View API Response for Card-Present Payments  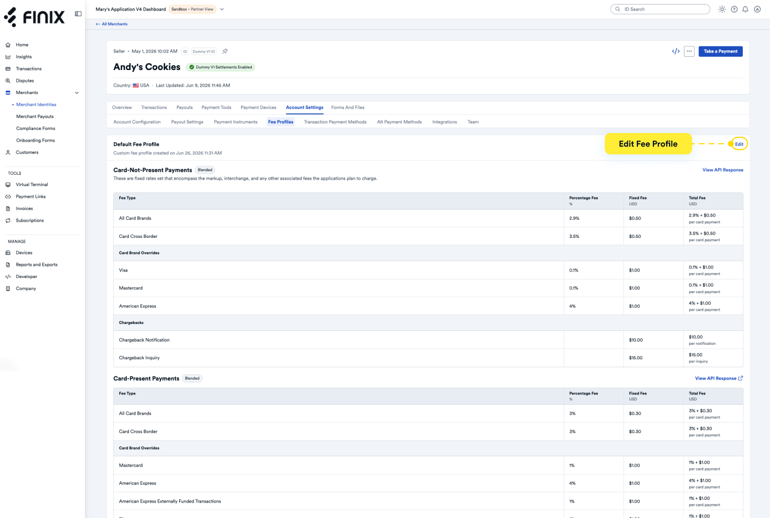coord(719,378)
